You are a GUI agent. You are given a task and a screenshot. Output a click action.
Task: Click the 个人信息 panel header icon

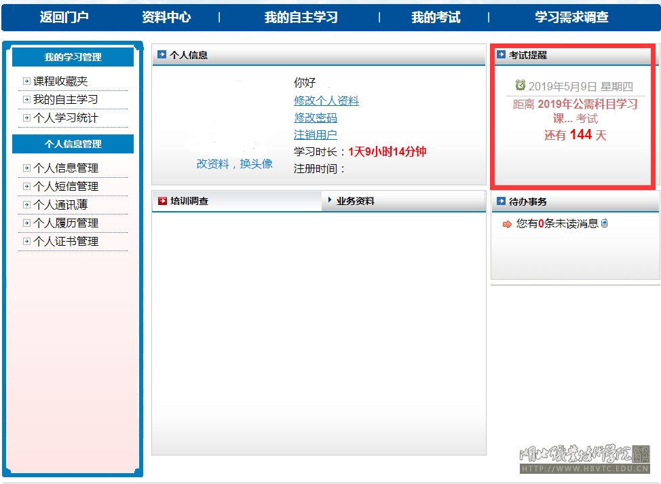162,55
